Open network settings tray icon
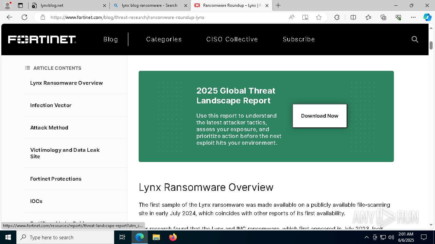 point(383,237)
